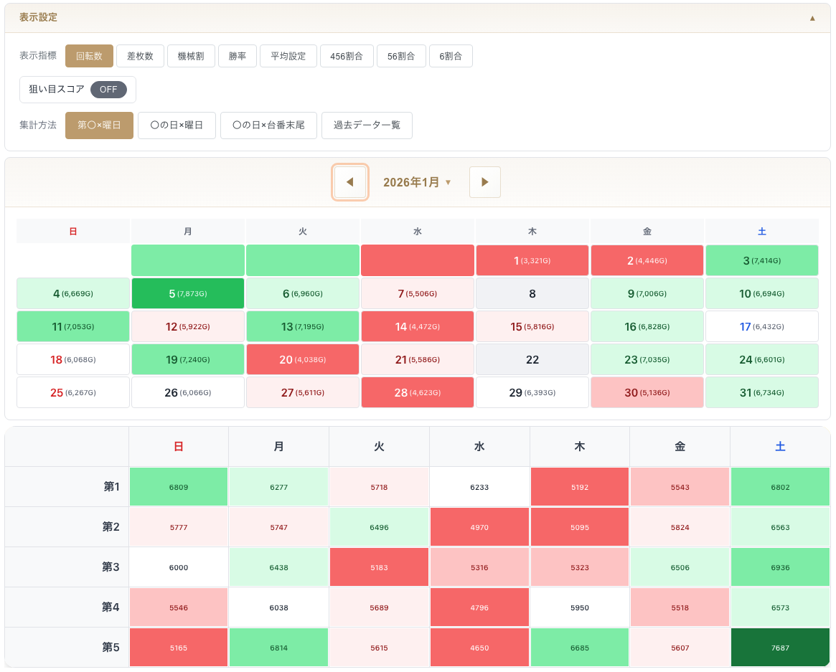Screen dimensions: 836x672
Task: Select calendar day 20
Action: point(302,359)
